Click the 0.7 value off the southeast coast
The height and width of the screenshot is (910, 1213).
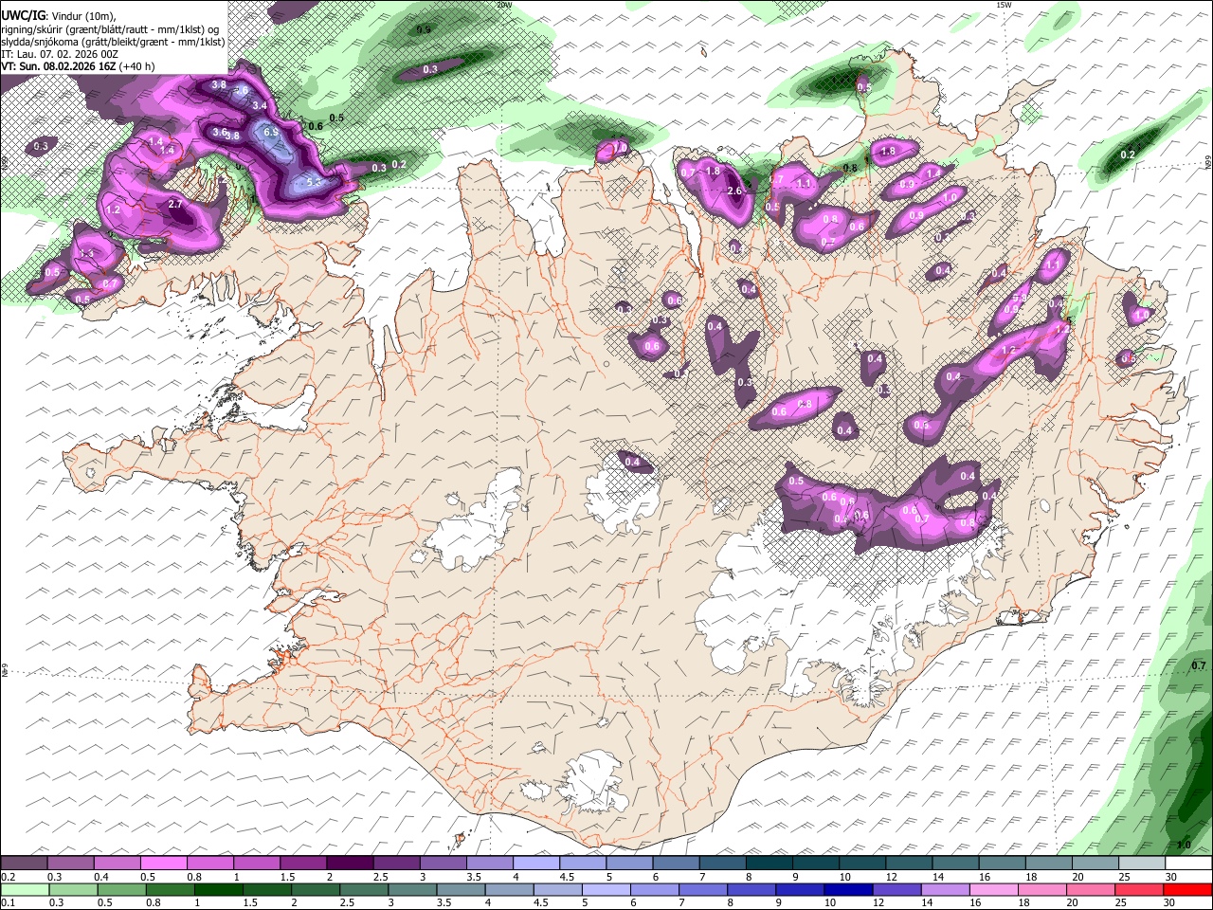tap(1200, 665)
